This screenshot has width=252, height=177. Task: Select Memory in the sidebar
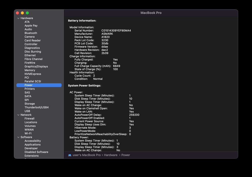tap(30, 70)
